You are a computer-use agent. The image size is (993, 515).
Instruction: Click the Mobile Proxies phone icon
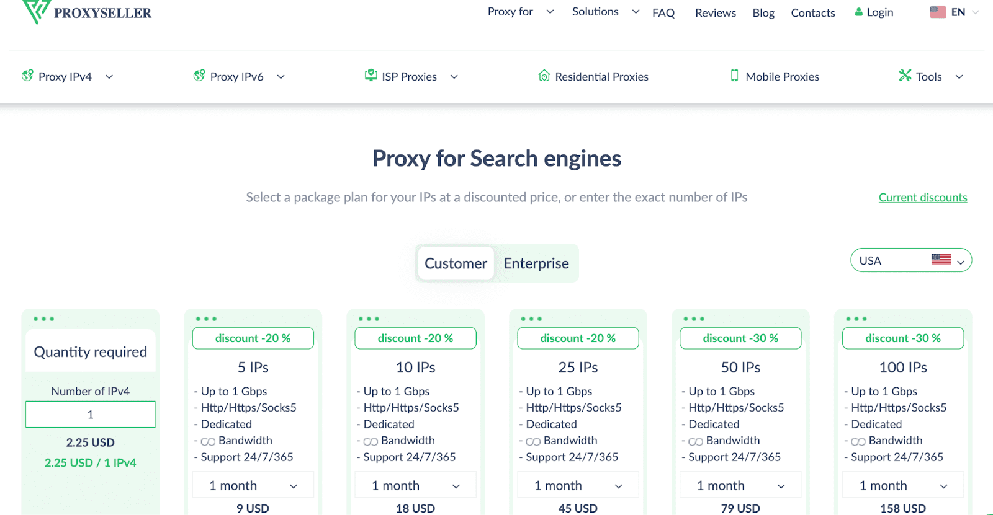click(735, 76)
